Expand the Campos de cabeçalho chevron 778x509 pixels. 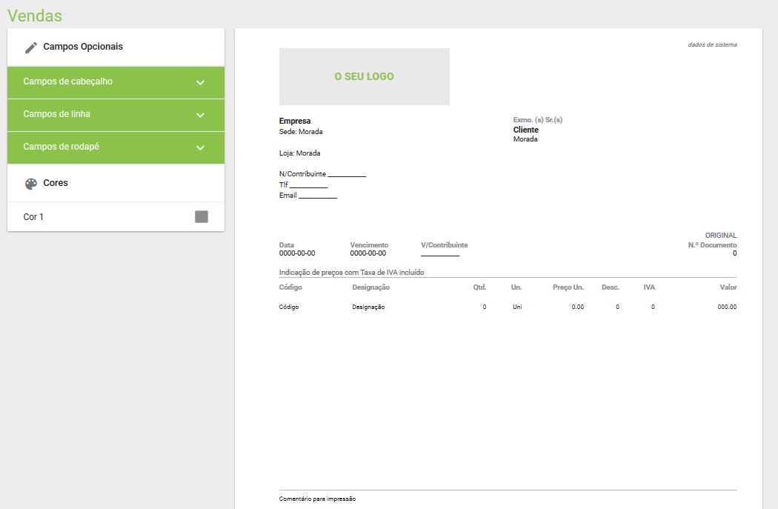pos(200,83)
